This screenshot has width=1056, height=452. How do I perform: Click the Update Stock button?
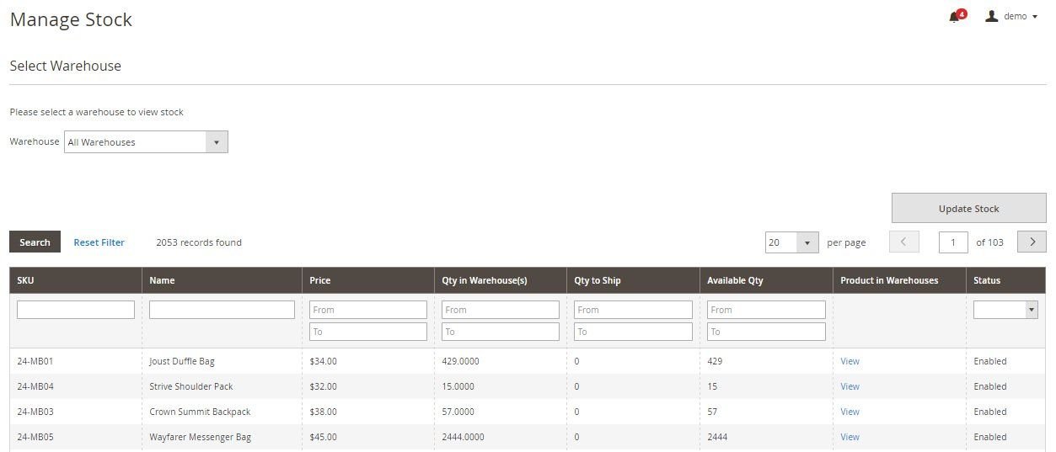[969, 209]
